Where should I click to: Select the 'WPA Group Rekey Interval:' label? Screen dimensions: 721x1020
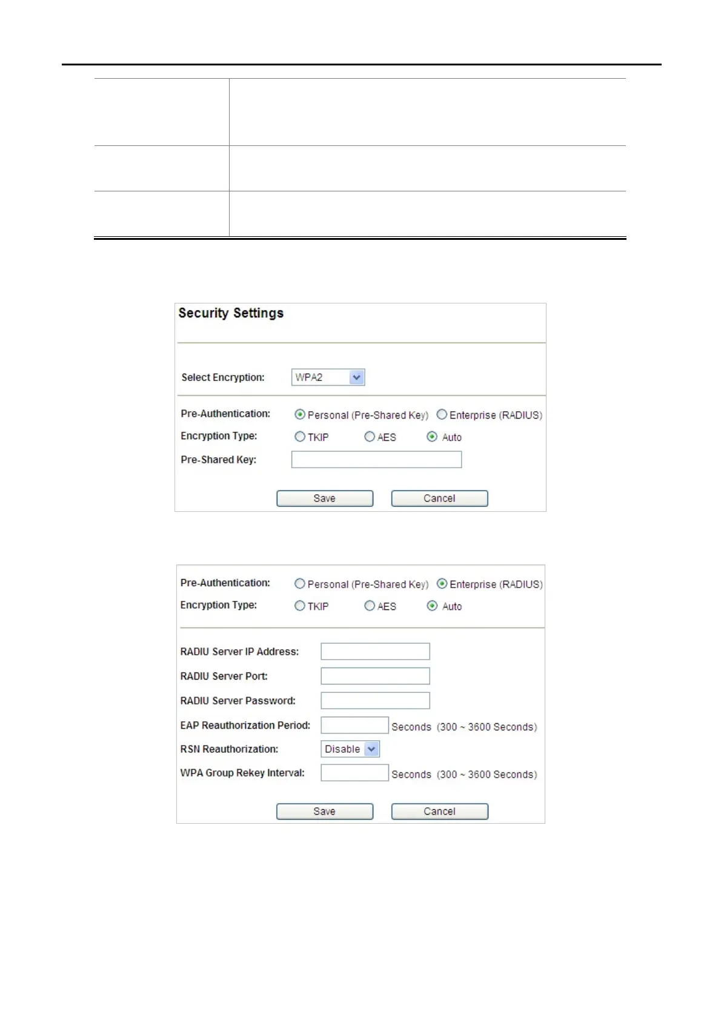[242, 773]
